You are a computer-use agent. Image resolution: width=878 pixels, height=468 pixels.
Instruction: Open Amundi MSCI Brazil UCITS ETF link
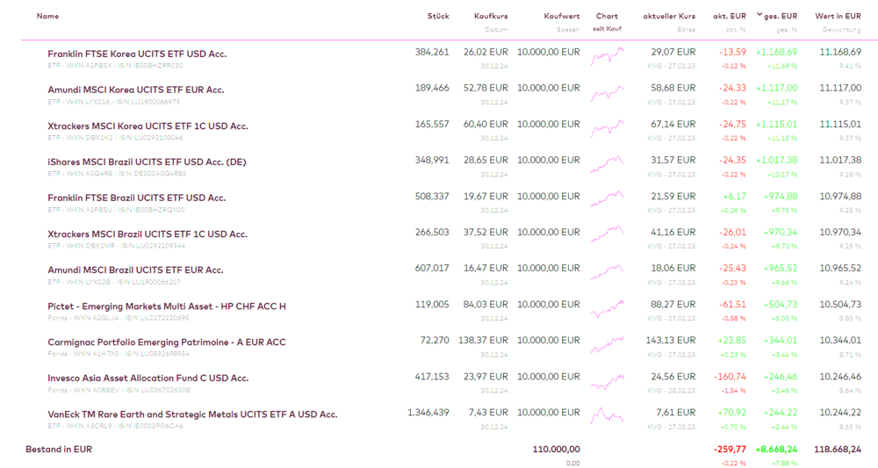(135, 270)
